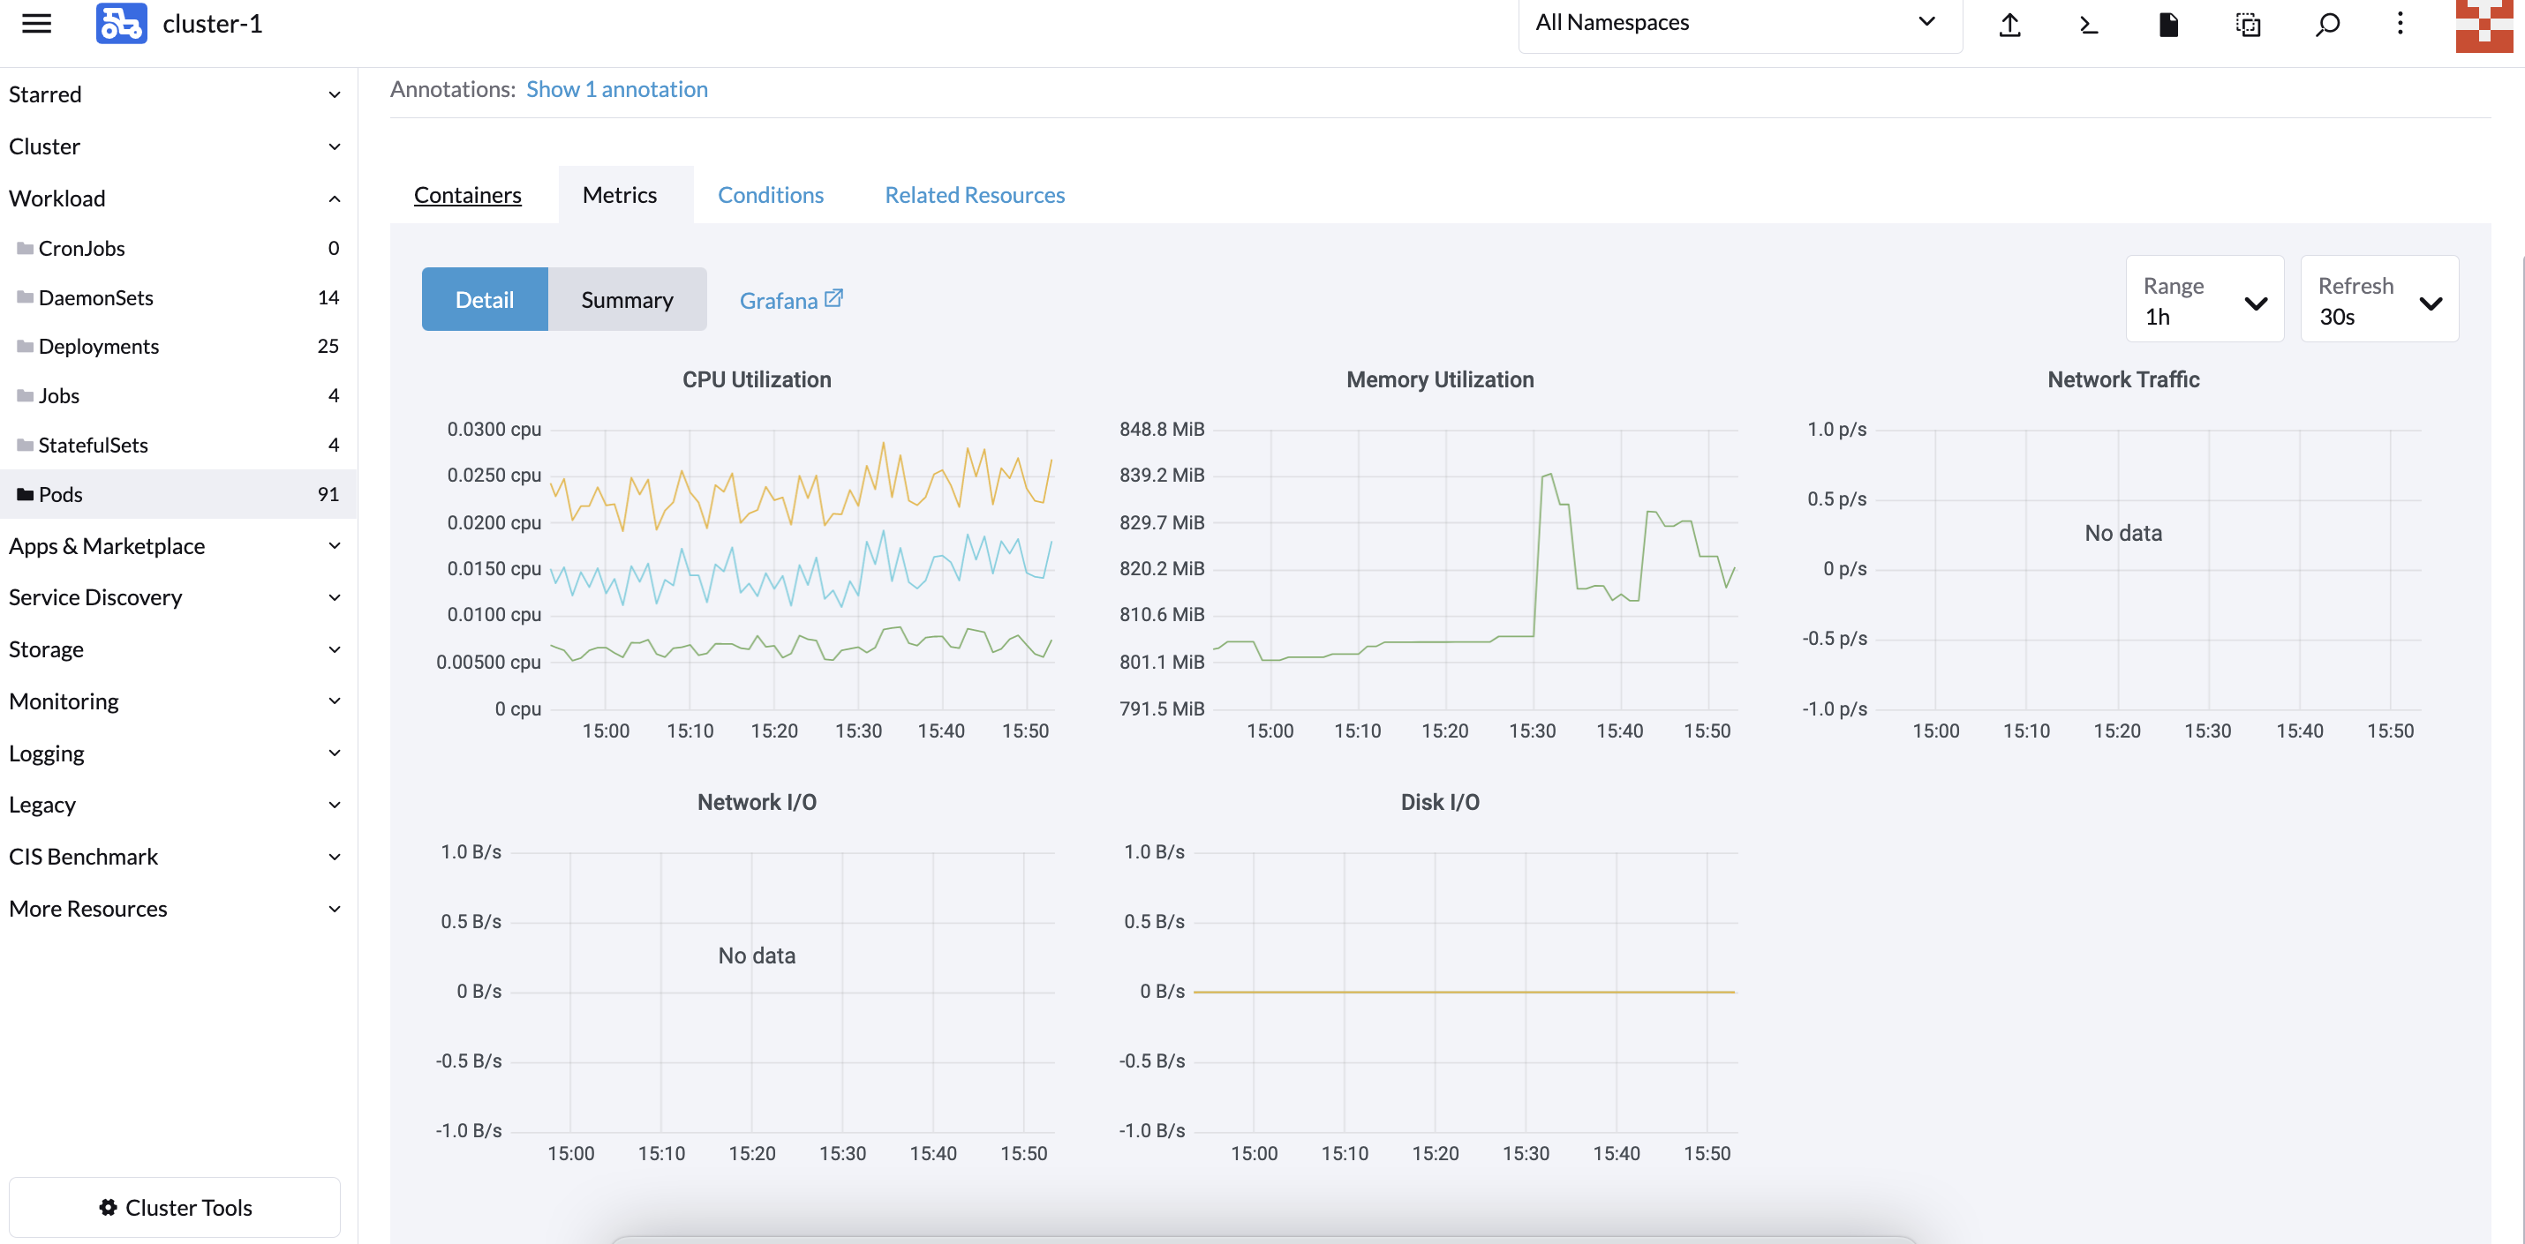The image size is (2525, 1244).
Task: Open the Related Resources tab
Action: pyautogui.click(x=973, y=195)
